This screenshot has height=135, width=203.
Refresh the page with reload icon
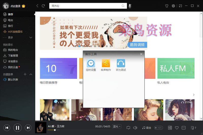pyautogui.click(x=43, y=6)
